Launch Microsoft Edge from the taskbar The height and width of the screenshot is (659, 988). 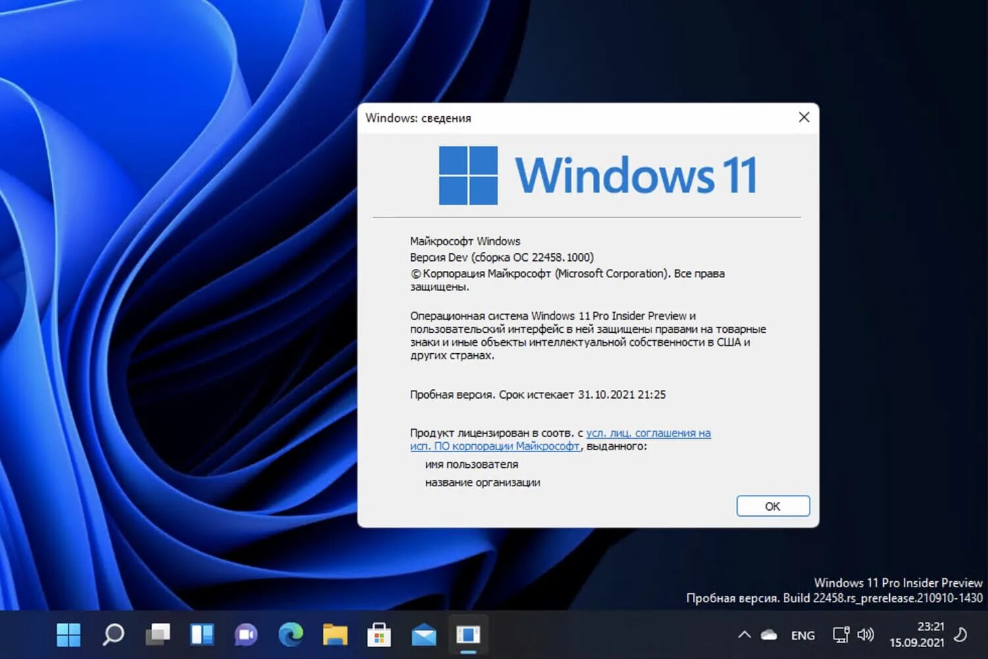pyautogui.click(x=290, y=635)
